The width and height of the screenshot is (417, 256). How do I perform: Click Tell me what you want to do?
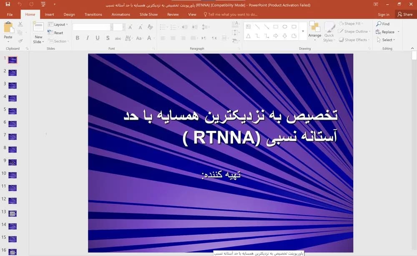tap(230, 14)
